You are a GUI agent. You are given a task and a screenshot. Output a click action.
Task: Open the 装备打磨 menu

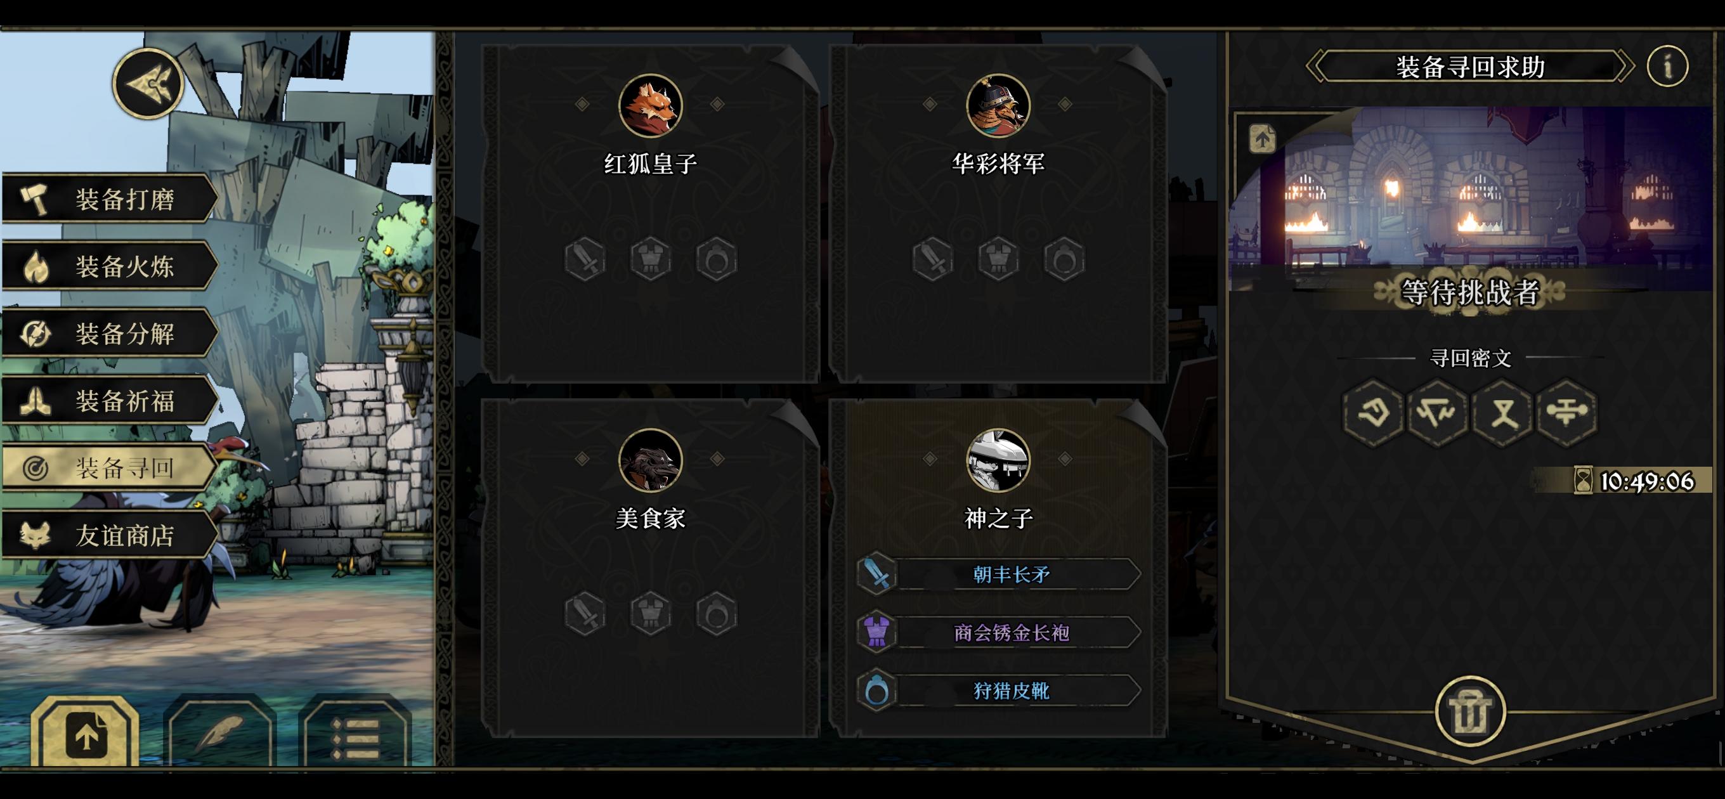click(110, 199)
